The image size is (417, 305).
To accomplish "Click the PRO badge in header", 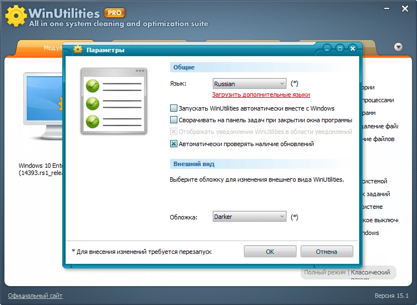I will point(115,13).
